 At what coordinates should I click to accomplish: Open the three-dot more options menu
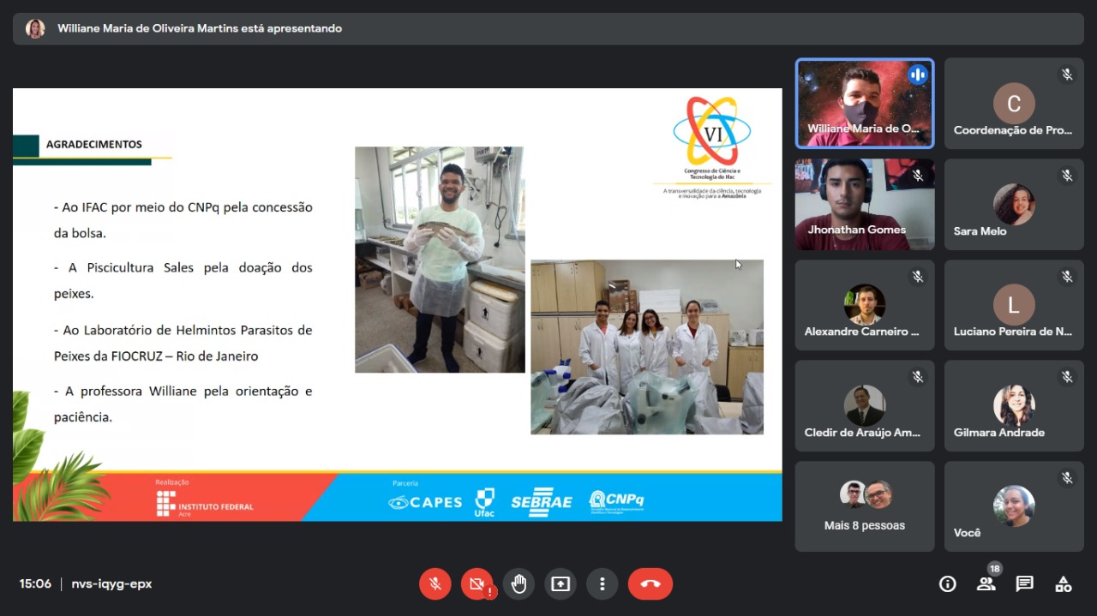[602, 583]
